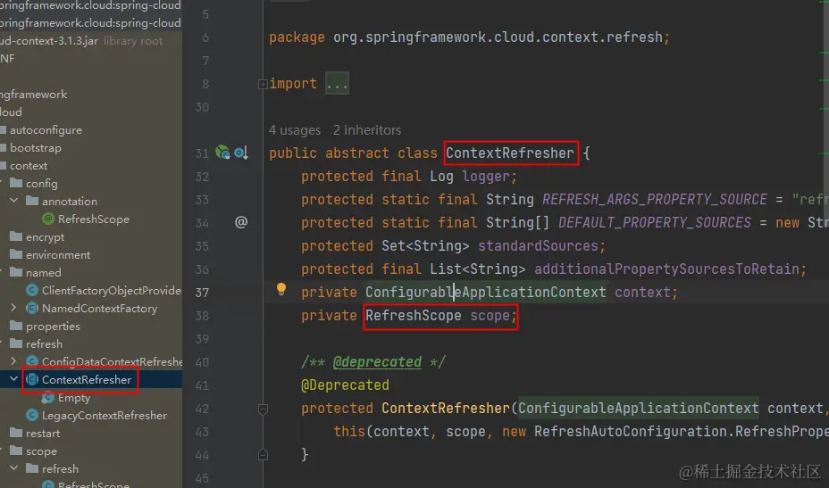829x488 pixels.
Task: Open the 4 usages inlay link
Action: coord(295,130)
